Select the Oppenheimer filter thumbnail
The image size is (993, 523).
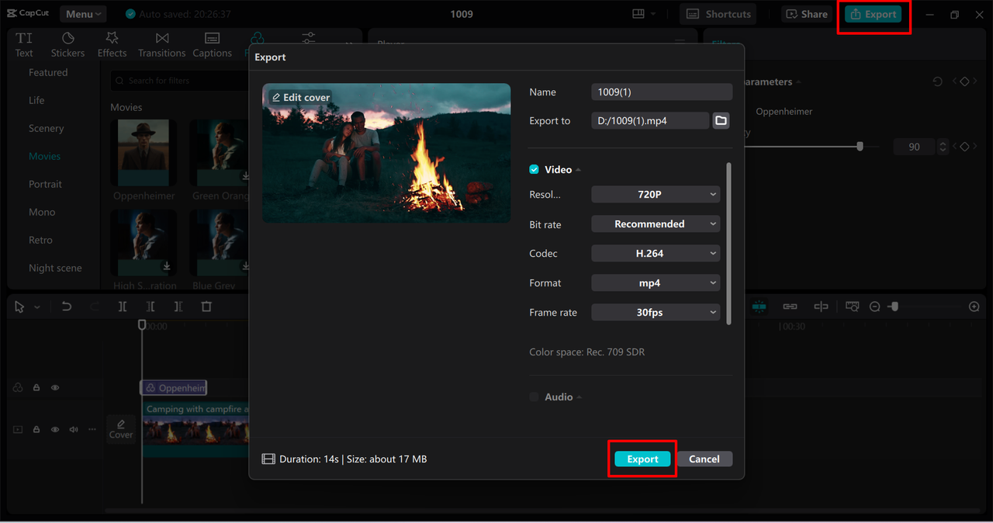[x=144, y=153]
